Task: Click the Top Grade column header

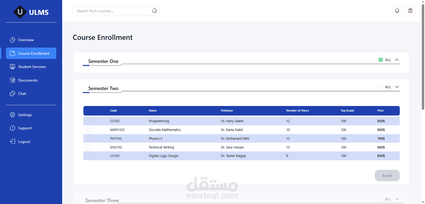Action: tap(347, 110)
